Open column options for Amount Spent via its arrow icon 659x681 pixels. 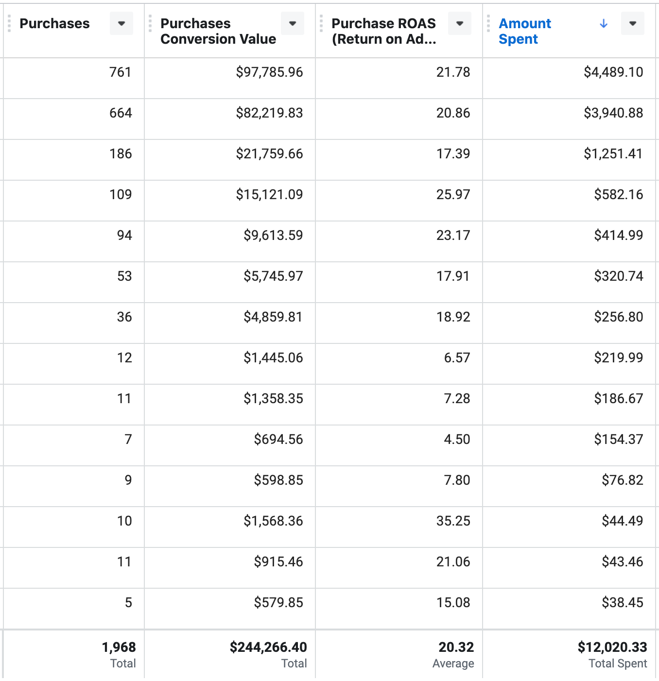tap(633, 23)
